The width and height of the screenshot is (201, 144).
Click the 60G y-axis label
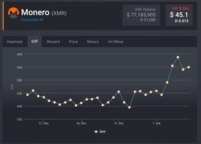coord(20,54)
